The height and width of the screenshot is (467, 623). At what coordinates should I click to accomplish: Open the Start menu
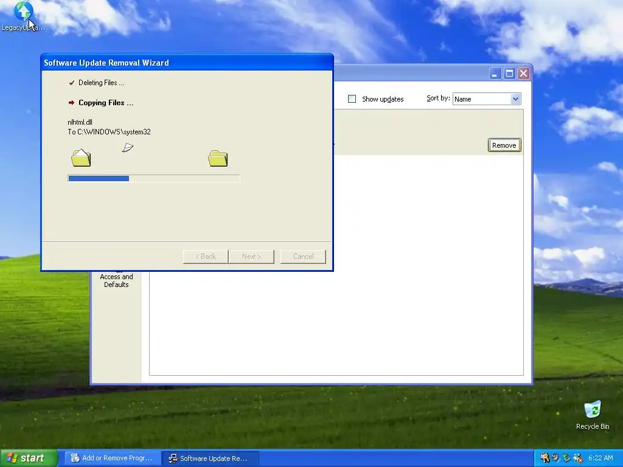pyautogui.click(x=29, y=458)
